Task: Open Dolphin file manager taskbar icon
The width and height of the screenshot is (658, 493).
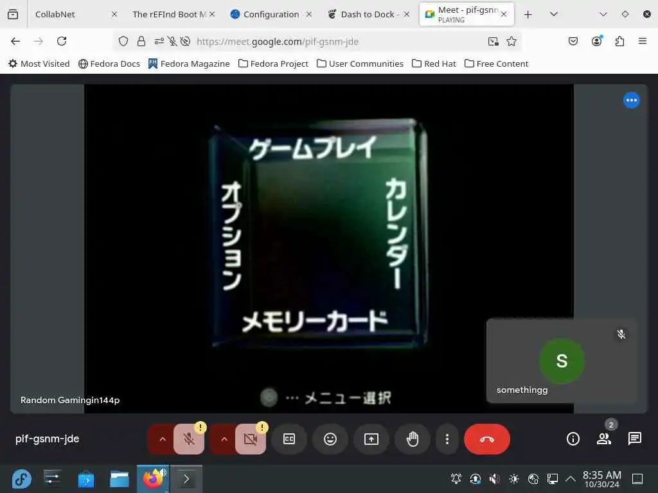Action: [119, 479]
